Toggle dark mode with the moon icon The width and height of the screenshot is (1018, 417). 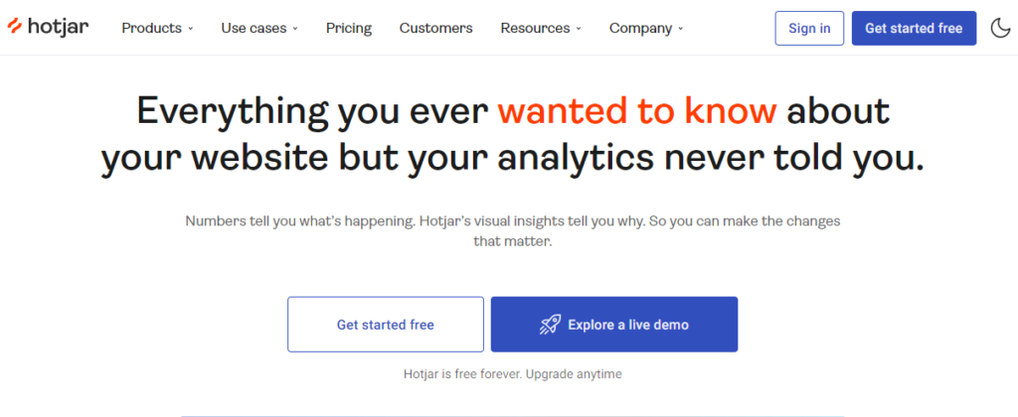point(1000,28)
